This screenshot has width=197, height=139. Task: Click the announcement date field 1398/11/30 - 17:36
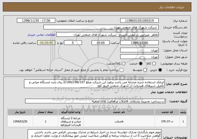[x=36, y=21]
